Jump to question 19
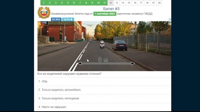 (153, 3)
